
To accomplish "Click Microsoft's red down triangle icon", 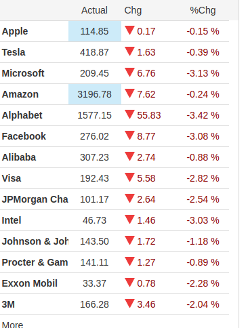I will click(x=129, y=73).
